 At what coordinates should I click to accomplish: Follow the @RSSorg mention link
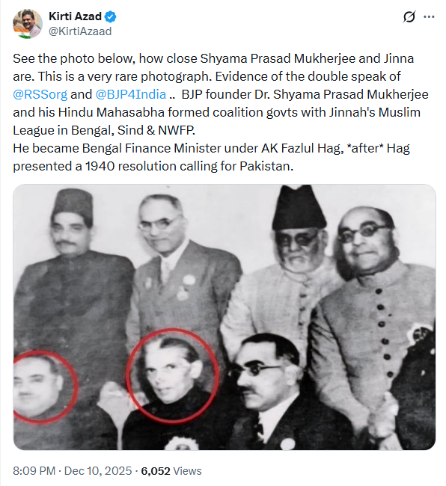[40, 94]
